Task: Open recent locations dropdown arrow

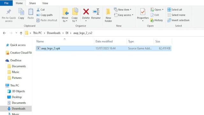Action: [x=16, y=33]
